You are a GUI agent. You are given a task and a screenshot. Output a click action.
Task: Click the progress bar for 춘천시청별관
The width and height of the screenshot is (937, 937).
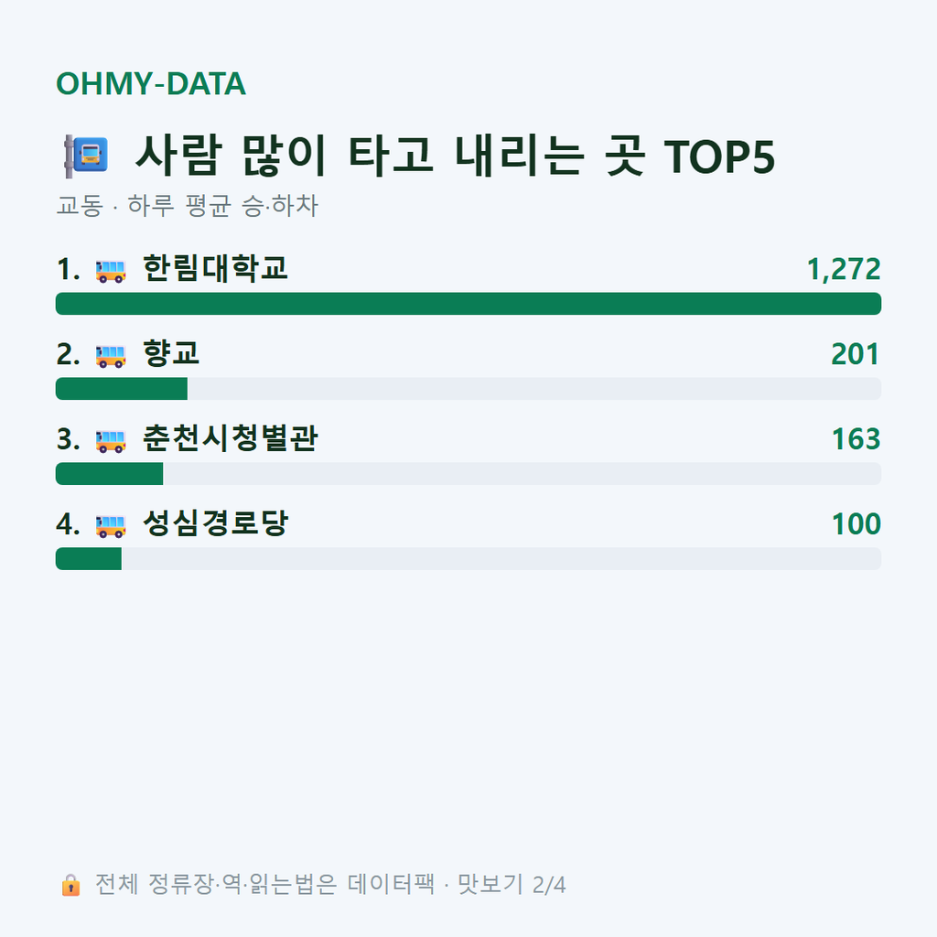pos(468,473)
